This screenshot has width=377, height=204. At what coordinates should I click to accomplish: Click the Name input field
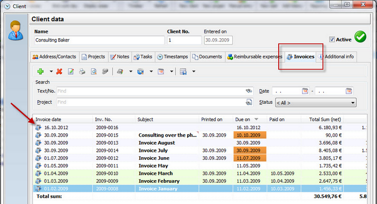click(99, 40)
